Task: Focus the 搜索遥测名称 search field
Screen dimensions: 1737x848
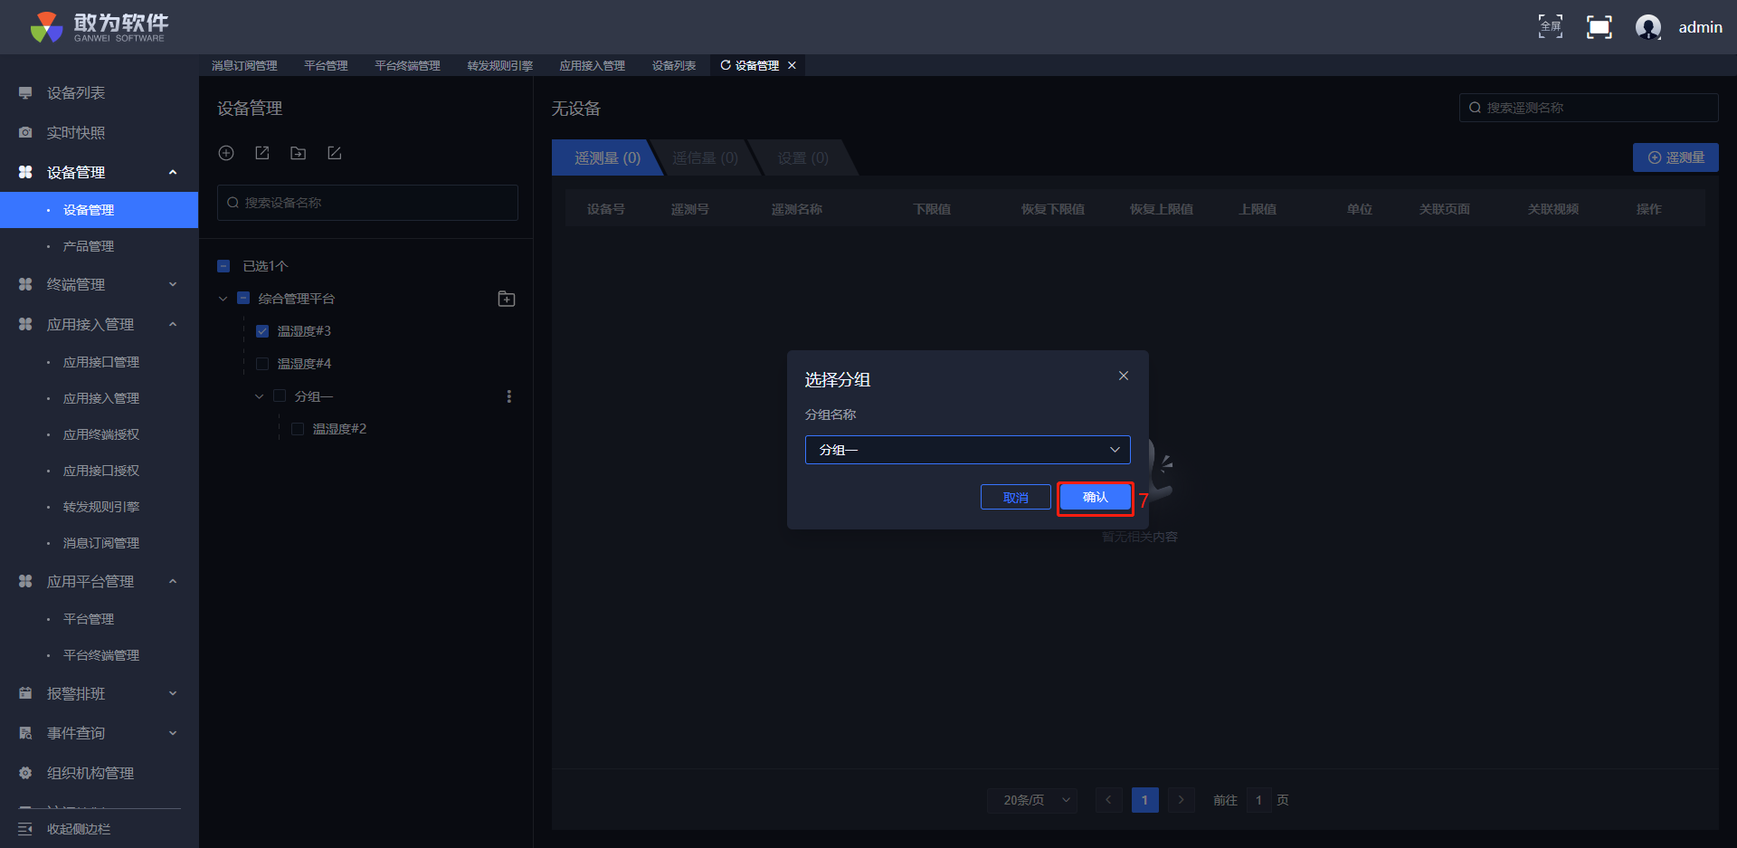Action: (1589, 108)
